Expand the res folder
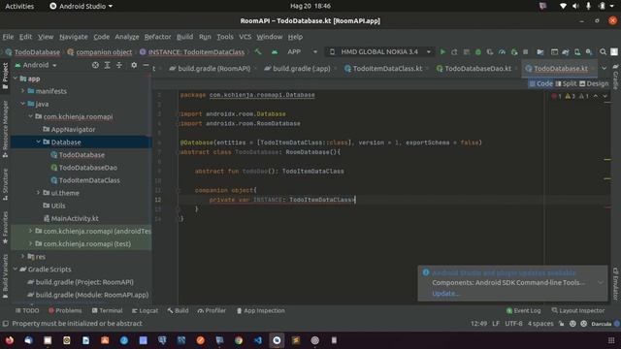This screenshot has width=621, height=349. coord(23,256)
